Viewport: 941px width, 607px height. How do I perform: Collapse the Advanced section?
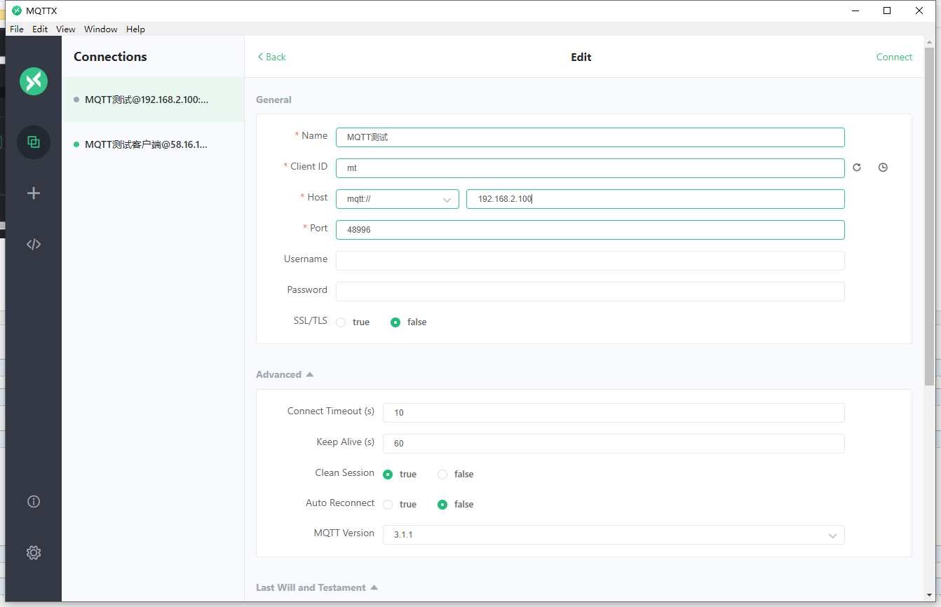[285, 374]
